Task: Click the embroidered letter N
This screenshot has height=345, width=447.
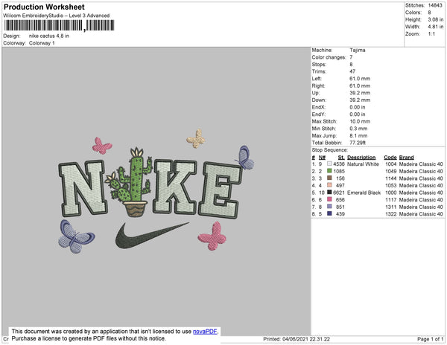Action: click(81, 187)
